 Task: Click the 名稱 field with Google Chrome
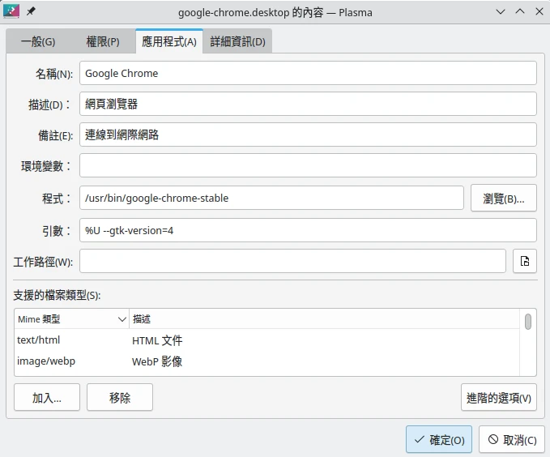(x=308, y=74)
